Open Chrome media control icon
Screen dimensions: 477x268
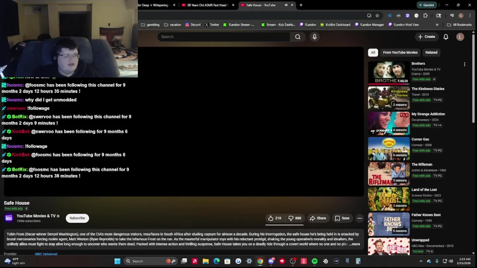pos(452,16)
